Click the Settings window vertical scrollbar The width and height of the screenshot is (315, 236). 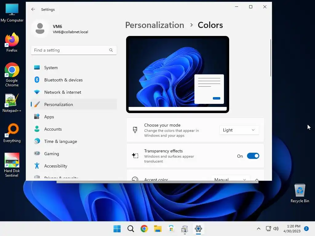coord(271,58)
